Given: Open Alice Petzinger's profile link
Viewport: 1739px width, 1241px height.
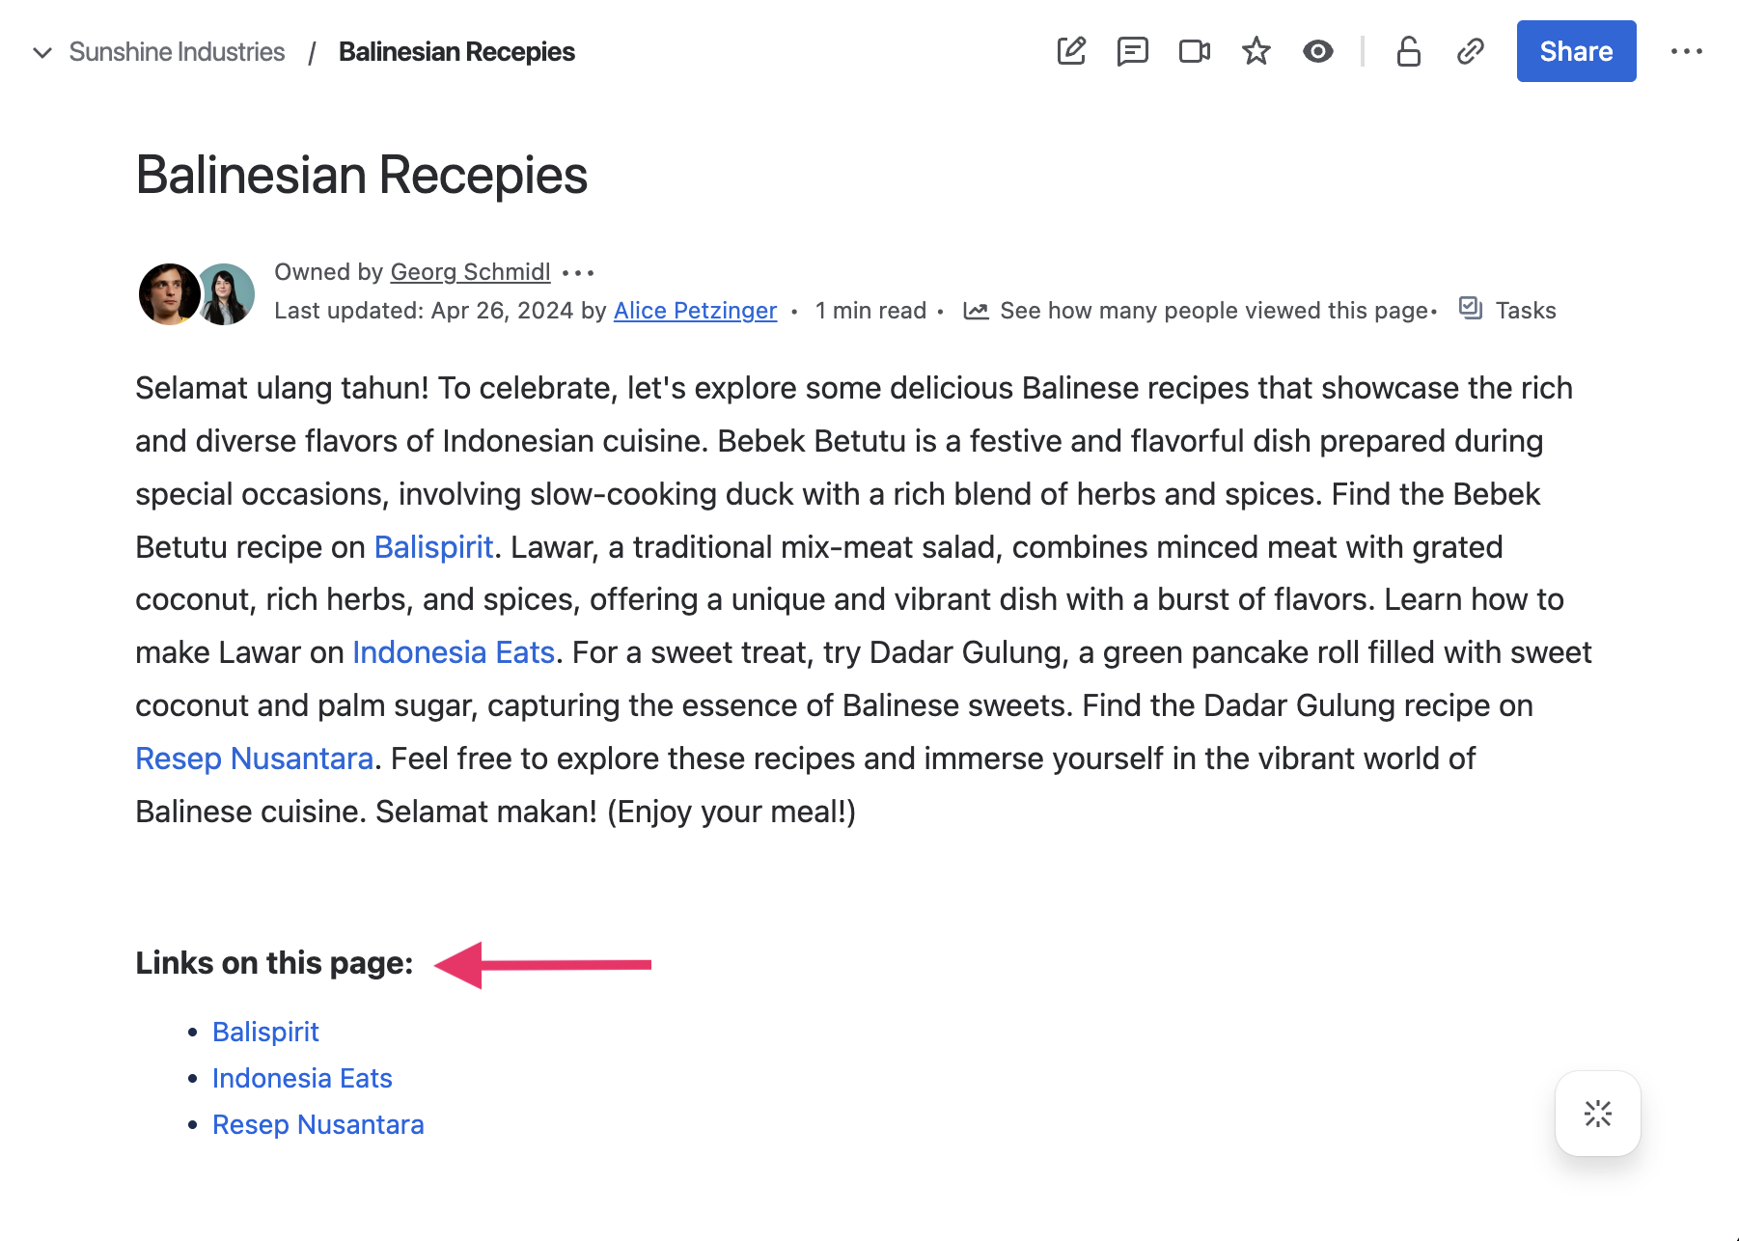Looking at the screenshot, I should (694, 310).
